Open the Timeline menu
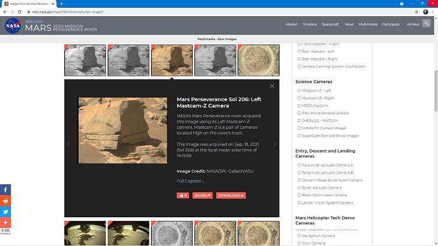This screenshot has height=246, width=438. 310,24
